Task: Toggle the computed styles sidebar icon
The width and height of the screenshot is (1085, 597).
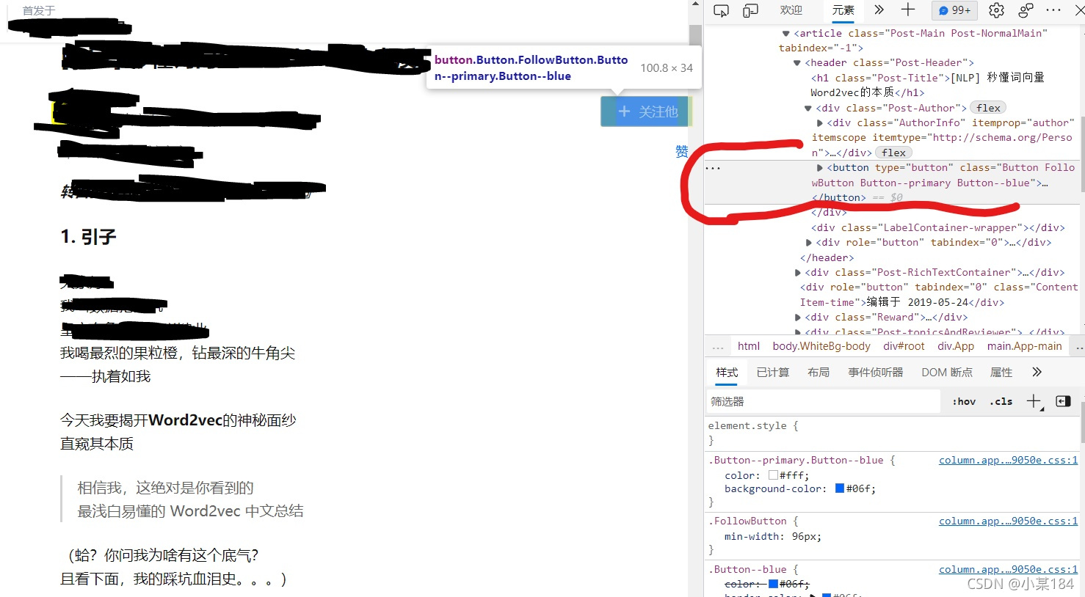Action: pos(1063,401)
